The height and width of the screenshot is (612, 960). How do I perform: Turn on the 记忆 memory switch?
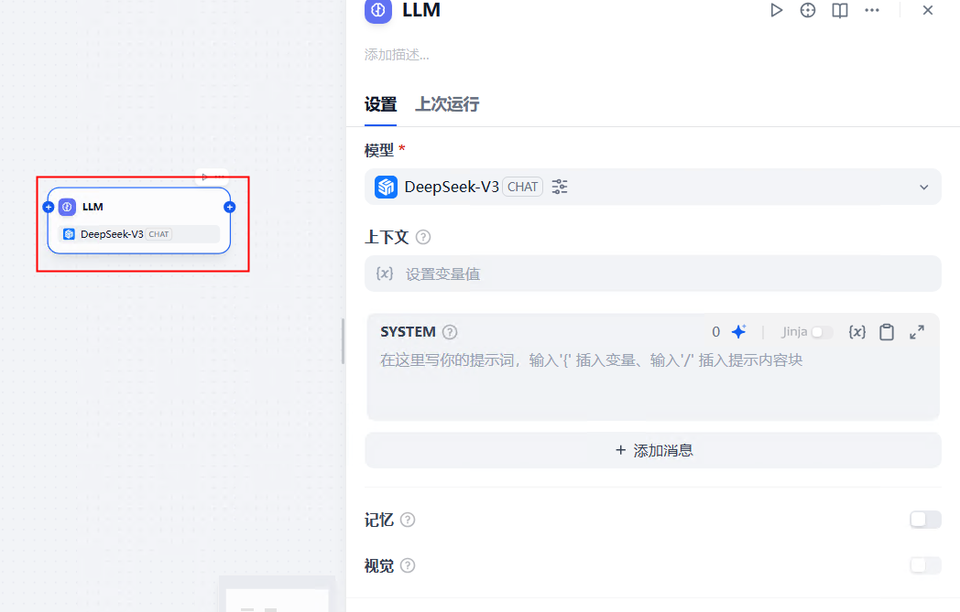click(925, 519)
